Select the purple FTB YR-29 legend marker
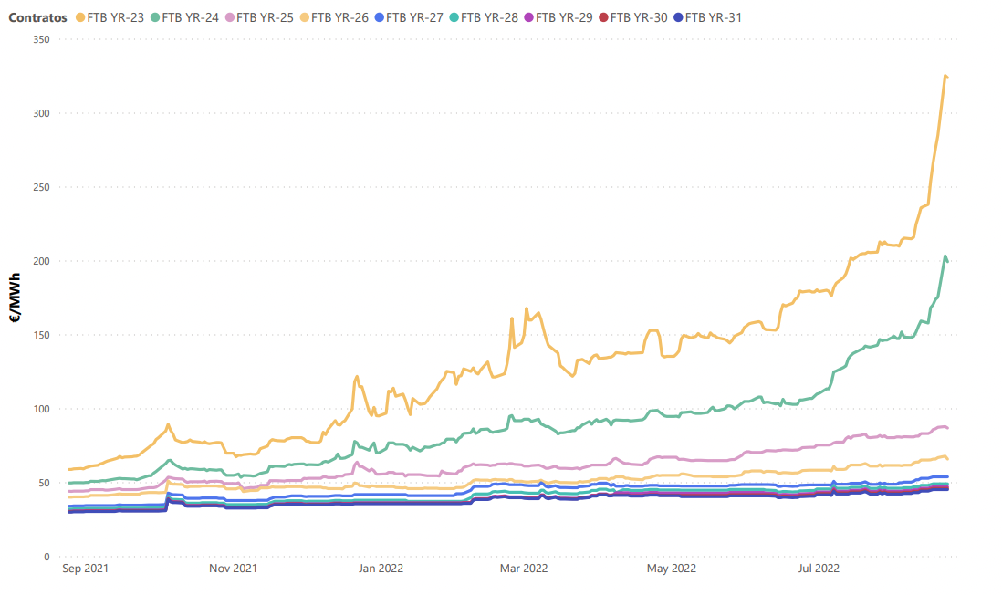The image size is (1002, 595). pyautogui.click(x=528, y=17)
